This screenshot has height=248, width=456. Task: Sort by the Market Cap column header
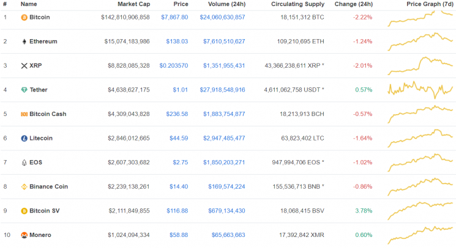tap(134, 4)
